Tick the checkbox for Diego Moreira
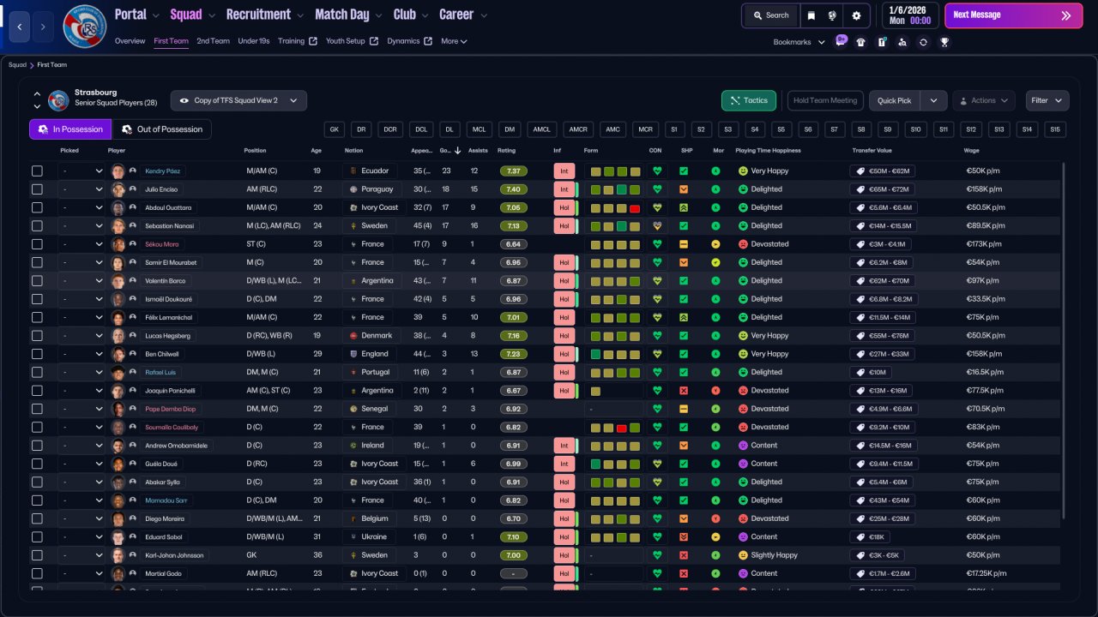Image resolution: width=1098 pixels, height=617 pixels. point(37,519)
